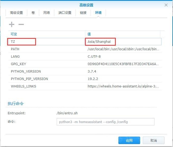This screenshot has height=147, width=173.
Task: Click the 命令 input field
Action: tap(105, 122)
